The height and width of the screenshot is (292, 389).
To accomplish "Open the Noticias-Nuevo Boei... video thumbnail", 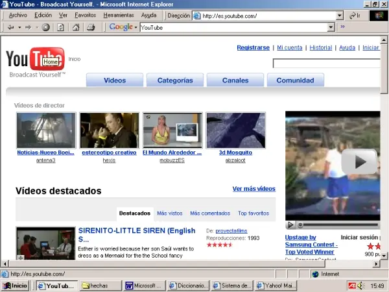I will [x=46, y=130].
